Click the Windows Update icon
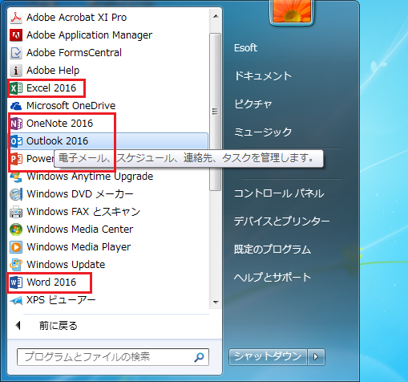The image size is (408, 382). click(x=16, y=265)
